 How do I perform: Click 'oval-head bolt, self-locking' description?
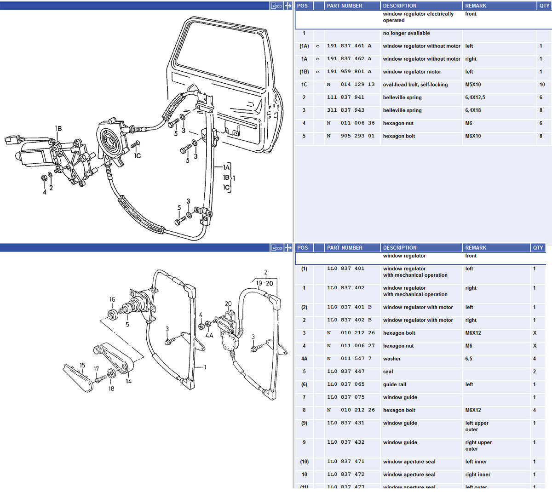(415, 85)
